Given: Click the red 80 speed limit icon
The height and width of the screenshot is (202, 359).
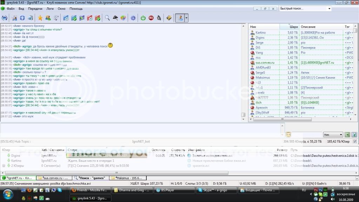Looking at the screenshot, I should [x=151, y=18].
